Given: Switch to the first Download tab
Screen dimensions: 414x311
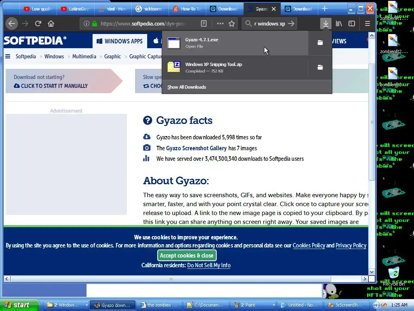Looking at the screenshot, I should [224, 9].
